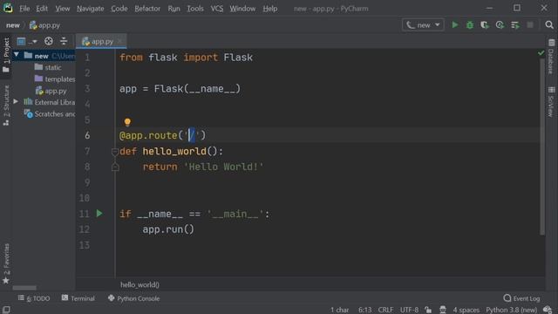Viewport: 558px width, 314px height.
Task: Click the green inspection checkmark indicator
Action: pyautogui.click(x=541, y=53)
